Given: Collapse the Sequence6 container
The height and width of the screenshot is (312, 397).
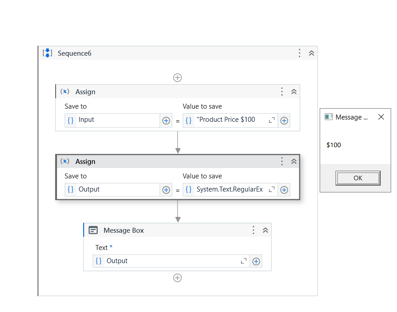Looking at the screenshot, I should [312, 53].
